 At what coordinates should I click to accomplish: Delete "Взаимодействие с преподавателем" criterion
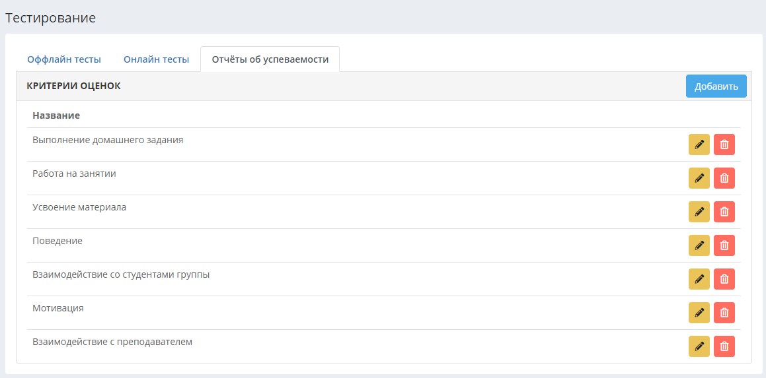tap(724, 346)
